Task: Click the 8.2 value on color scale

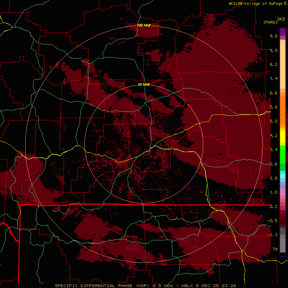Action: click(274, 64)
